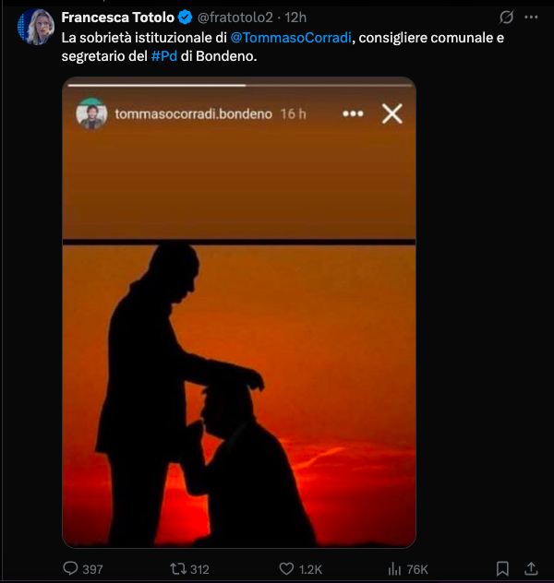Share the post via share icon
Image resolution: width=554 pixels, height=583 pixels.
[531, 569]
